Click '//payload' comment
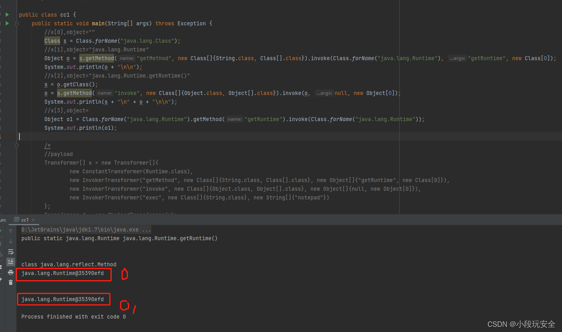Viewport: 562px width, 332px height. [59, 154]
